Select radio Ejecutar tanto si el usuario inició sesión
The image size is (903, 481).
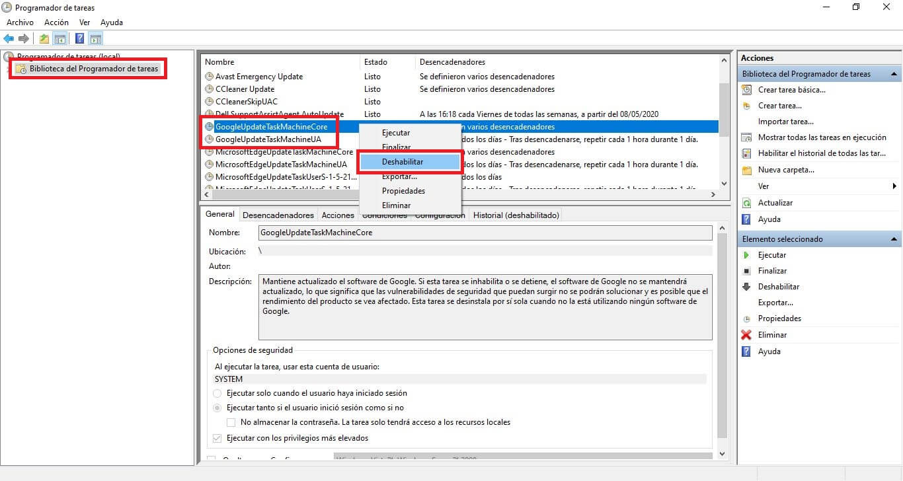(x=217, y=408)
